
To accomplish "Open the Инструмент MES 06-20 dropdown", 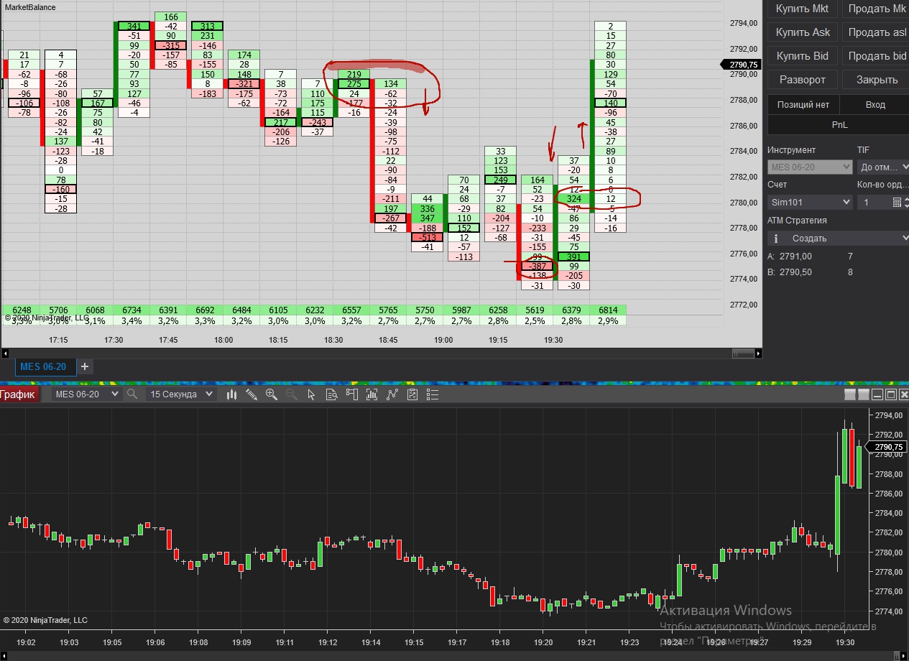I will point(810,167).
